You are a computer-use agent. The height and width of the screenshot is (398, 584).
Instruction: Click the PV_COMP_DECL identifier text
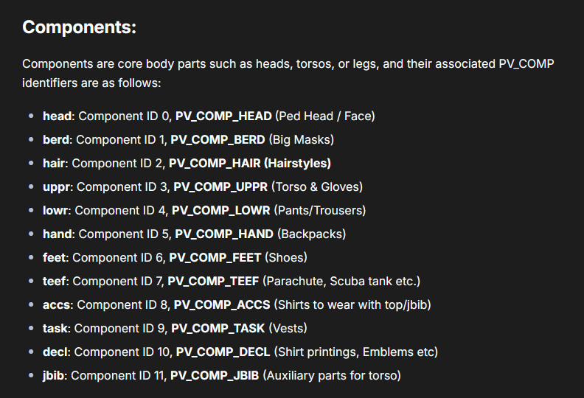point(223,352)
